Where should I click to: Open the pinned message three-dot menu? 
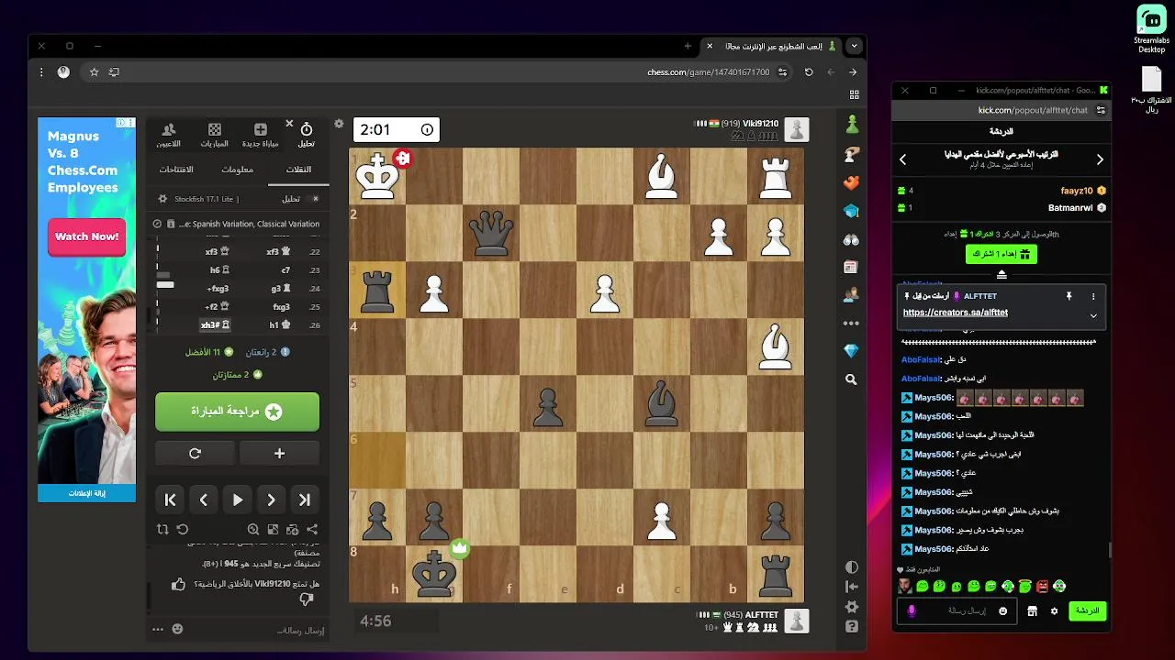(x=1093, y=296)
